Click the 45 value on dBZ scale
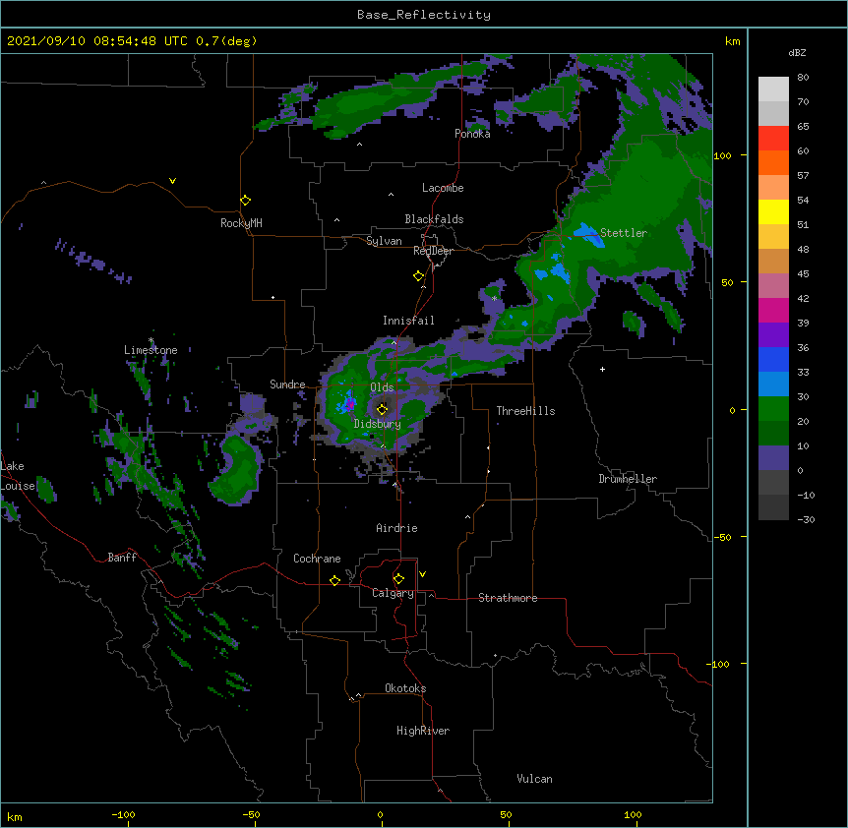The image size is (848, 828). 803,273
